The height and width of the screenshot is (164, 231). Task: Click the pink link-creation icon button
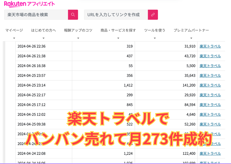[153, 15]
